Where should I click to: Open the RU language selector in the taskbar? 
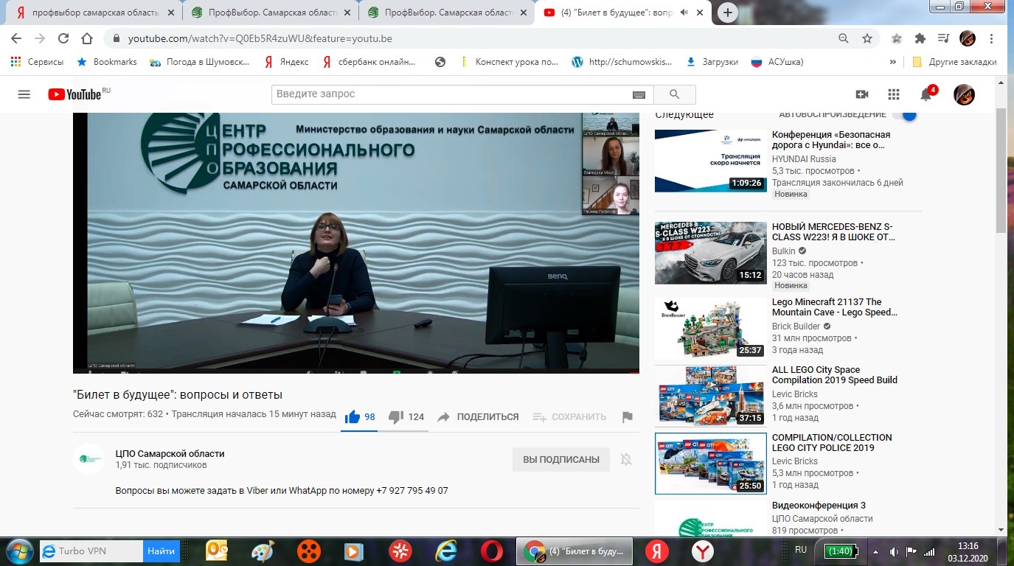801,550
